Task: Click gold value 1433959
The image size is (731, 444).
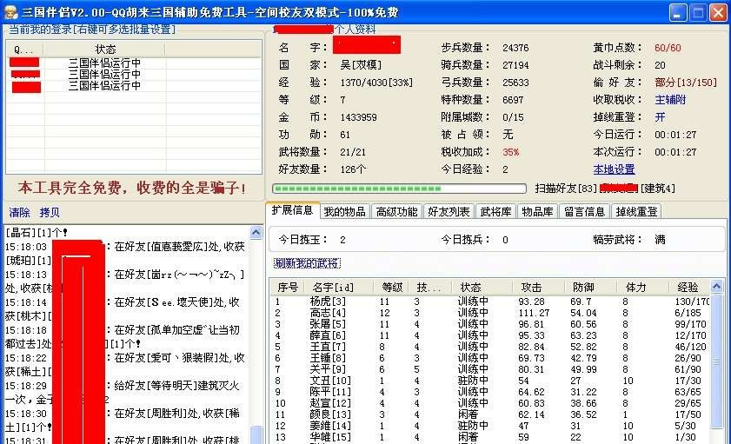Action: [358, 117]
